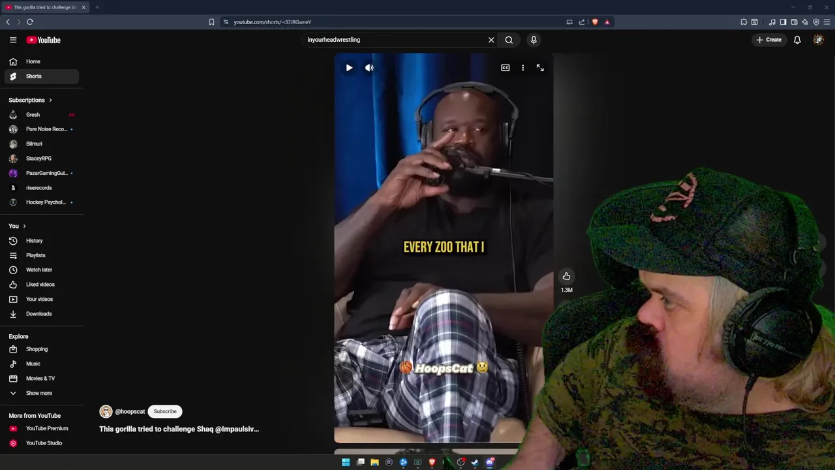
Task: Open Brave Wallet icon
Action: pyautogui.click(x=794, y=22)
